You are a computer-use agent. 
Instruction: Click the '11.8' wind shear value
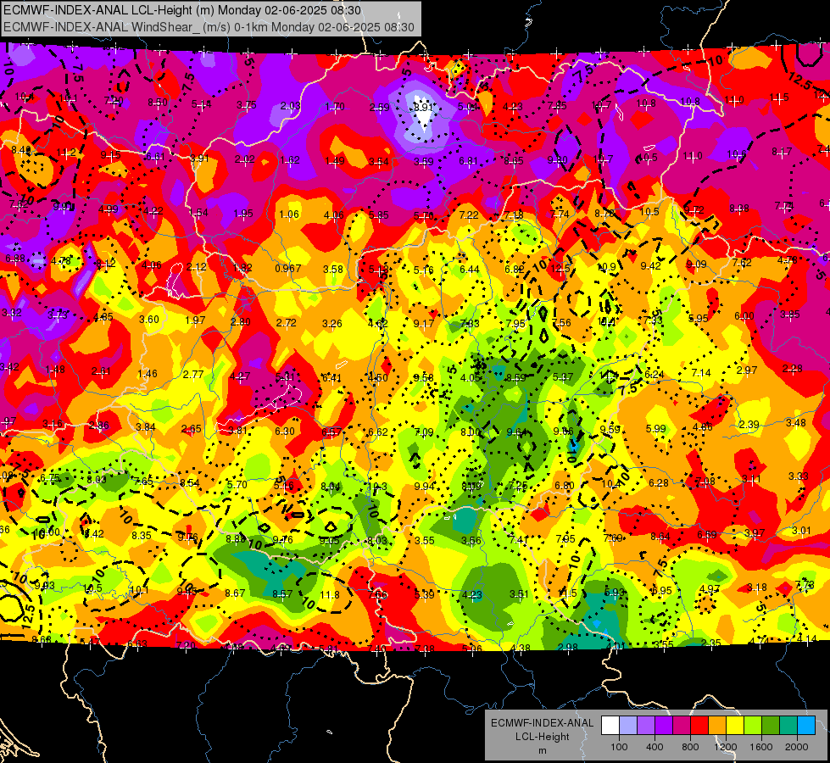click(329, 595)
